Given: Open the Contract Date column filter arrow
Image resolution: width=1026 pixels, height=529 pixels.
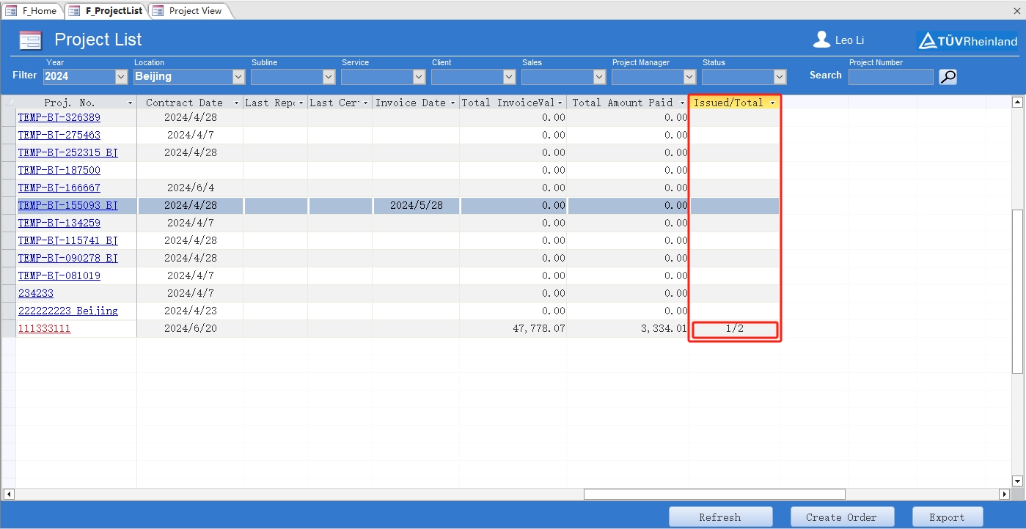Looking at the screenshot, I should pyautogui.click(x=236, y=103).
